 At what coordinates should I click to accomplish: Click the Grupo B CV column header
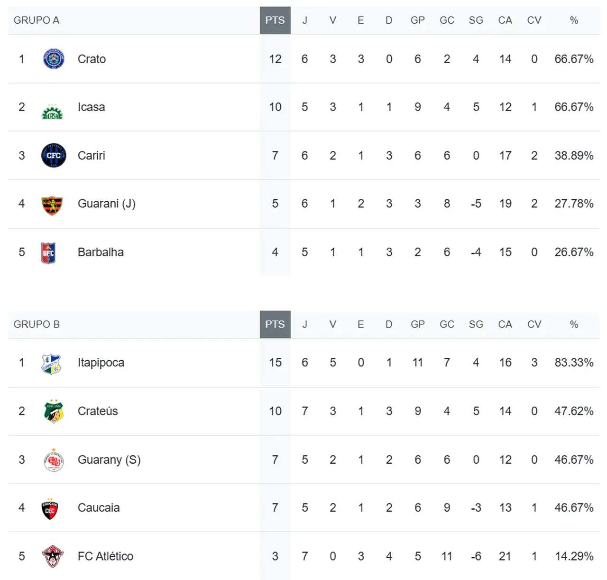(534, 325)
